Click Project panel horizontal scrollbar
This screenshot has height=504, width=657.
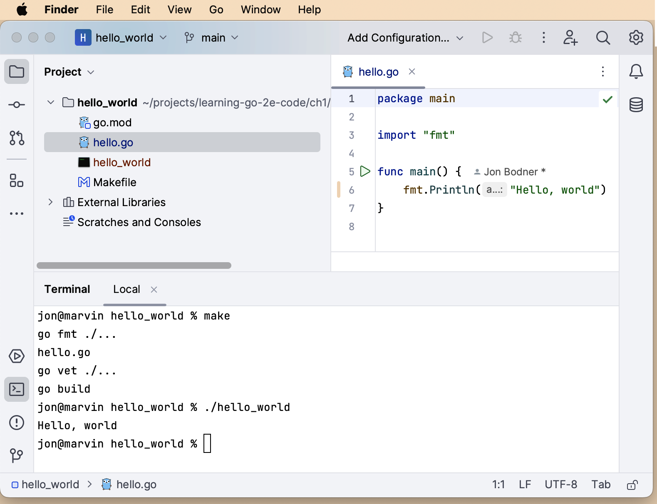134,266
